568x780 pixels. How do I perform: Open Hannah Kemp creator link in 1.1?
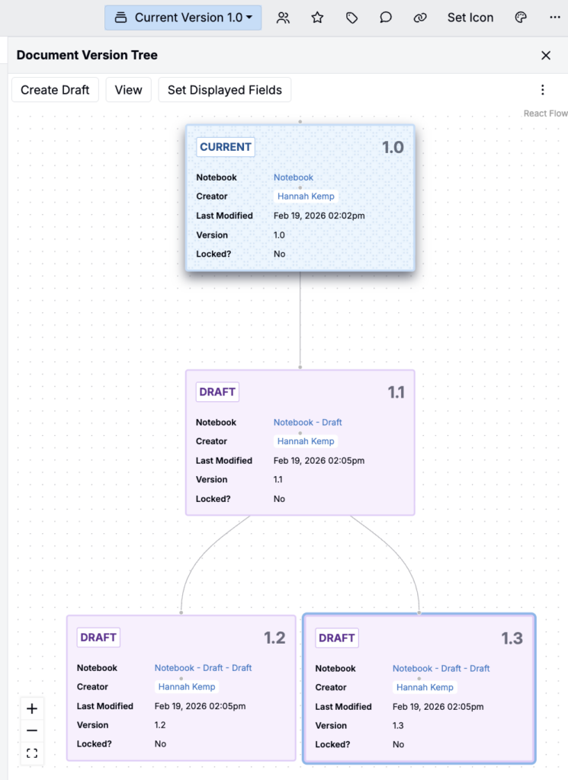(306, 441)
